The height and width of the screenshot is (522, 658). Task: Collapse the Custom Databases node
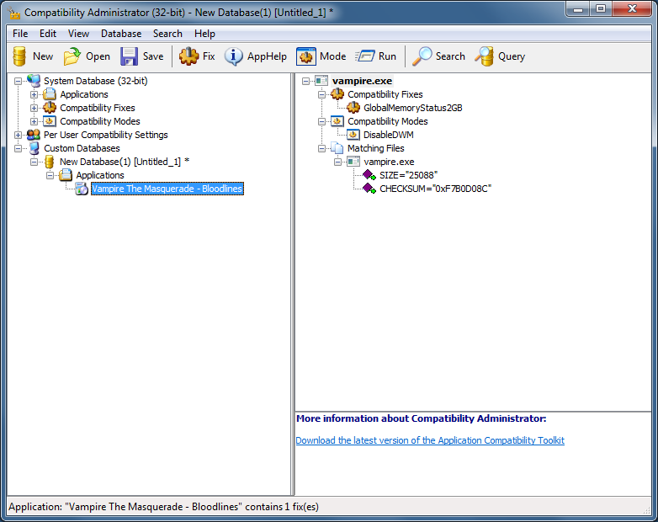[x=18, y=148]
